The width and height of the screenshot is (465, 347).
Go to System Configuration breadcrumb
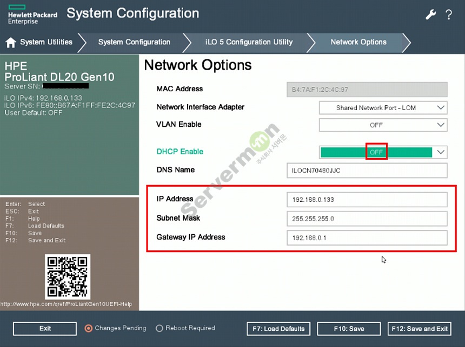(134, 42)
